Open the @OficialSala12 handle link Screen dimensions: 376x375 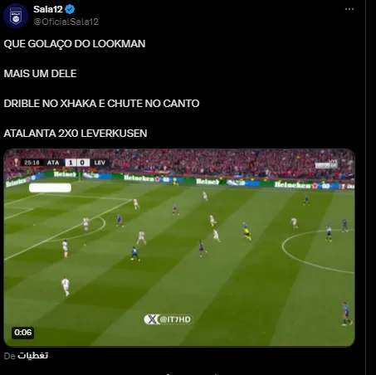click(66, 22)
